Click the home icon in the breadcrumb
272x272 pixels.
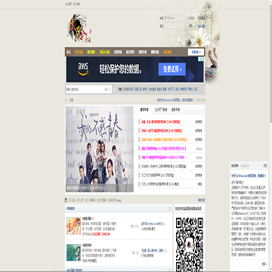tap(66, 100)
